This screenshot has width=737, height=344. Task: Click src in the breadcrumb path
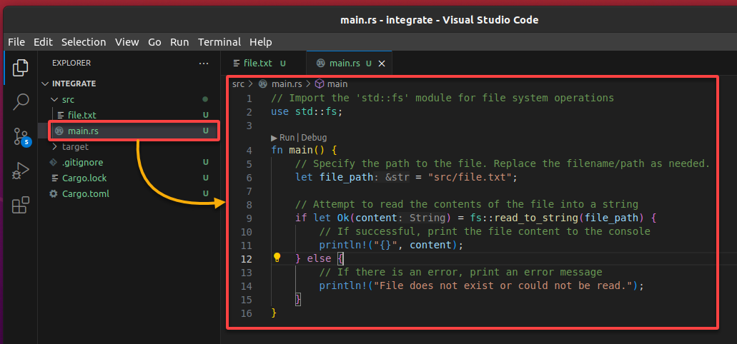(x=238, y=84)
